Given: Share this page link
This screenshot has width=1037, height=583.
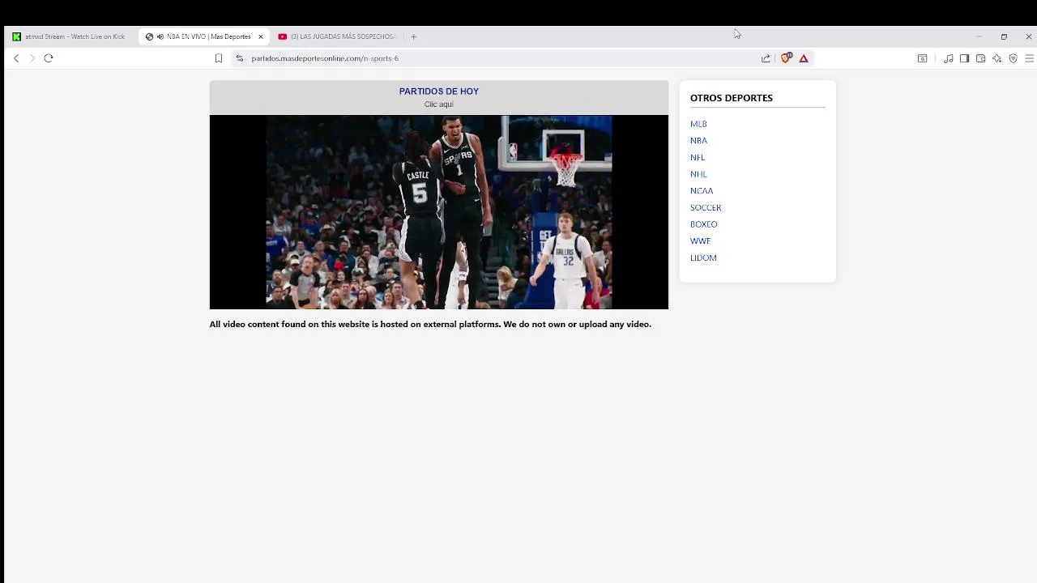Looking at the screenshot, I should point(766,58).
